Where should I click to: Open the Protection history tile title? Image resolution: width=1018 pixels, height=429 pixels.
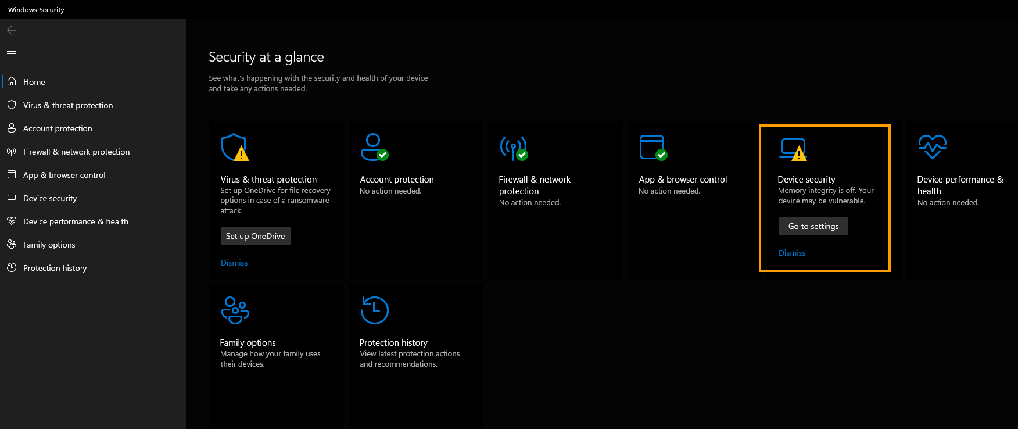click(x=393, y=343)
